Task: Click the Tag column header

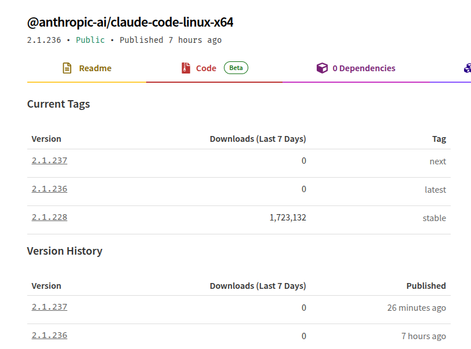Action: (x=439, y=139)
